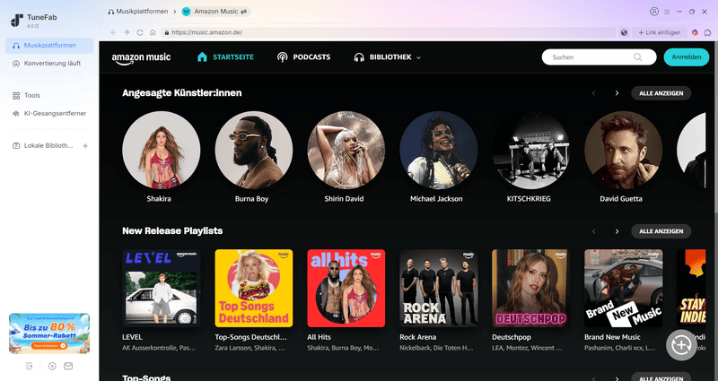The height and width of the screenshot is (381, 718).
Task: Open David Guetta artist picture
Action: (623, 150)
